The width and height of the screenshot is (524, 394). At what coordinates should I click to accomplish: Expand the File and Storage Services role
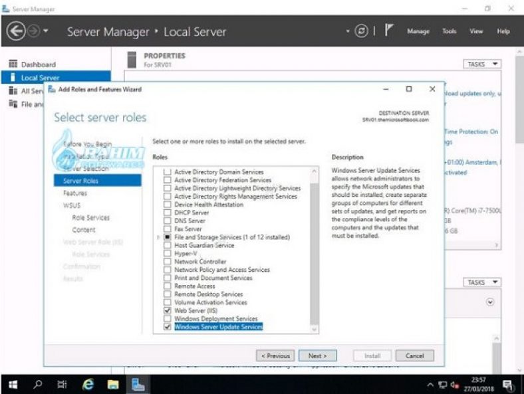click(x=158, y=237)
